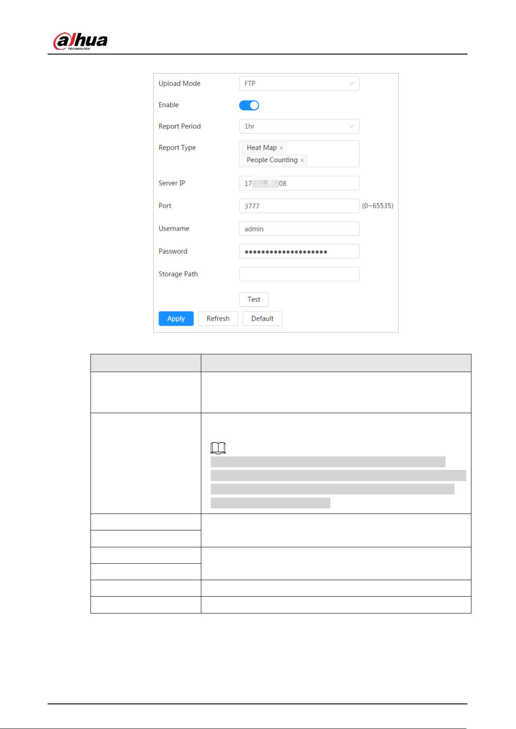The image size is (516, 729).
Task: Click the (0~65535) port range hint
Action: pyautogui.click(x=377, y=206)
